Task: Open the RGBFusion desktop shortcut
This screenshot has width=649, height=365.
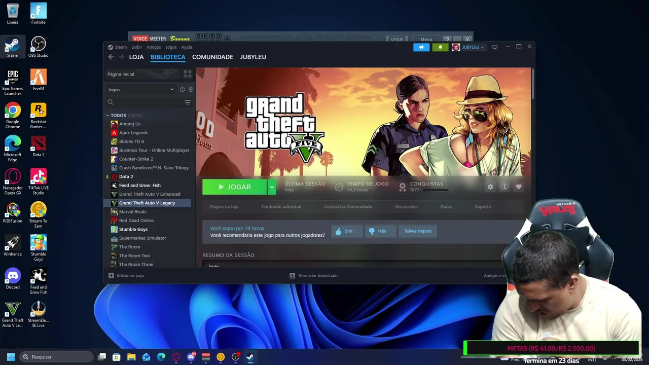Action: [x=13, y=212]
